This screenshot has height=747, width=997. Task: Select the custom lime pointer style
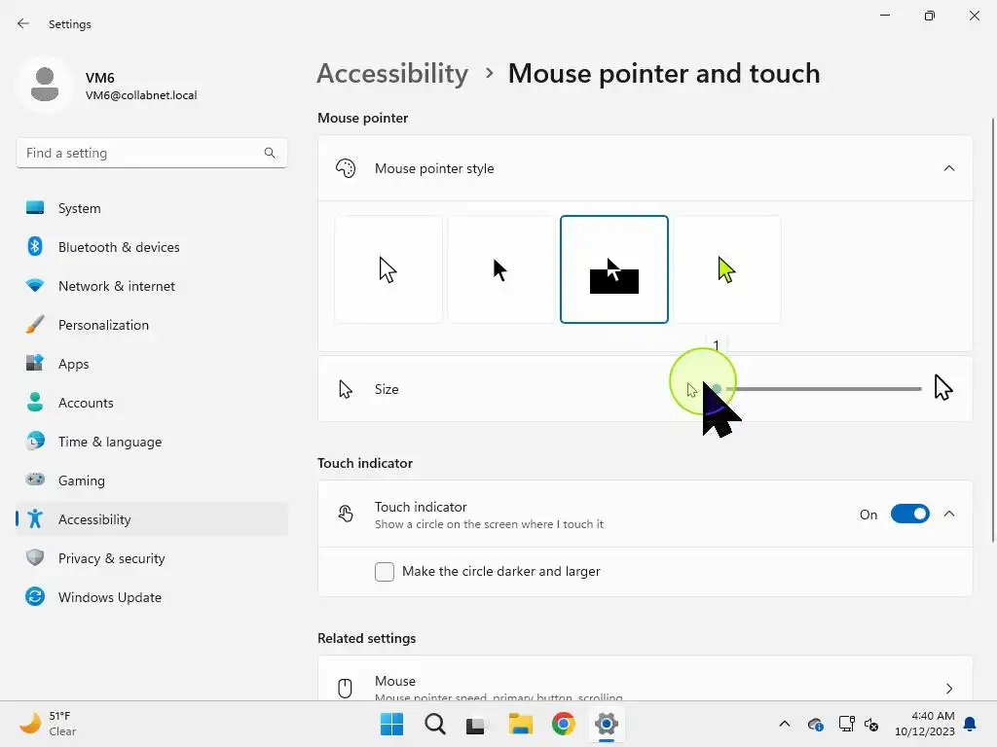727,269
